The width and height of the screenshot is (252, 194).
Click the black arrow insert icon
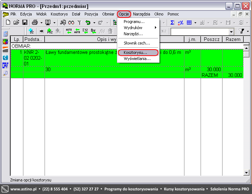click(42, 31)
